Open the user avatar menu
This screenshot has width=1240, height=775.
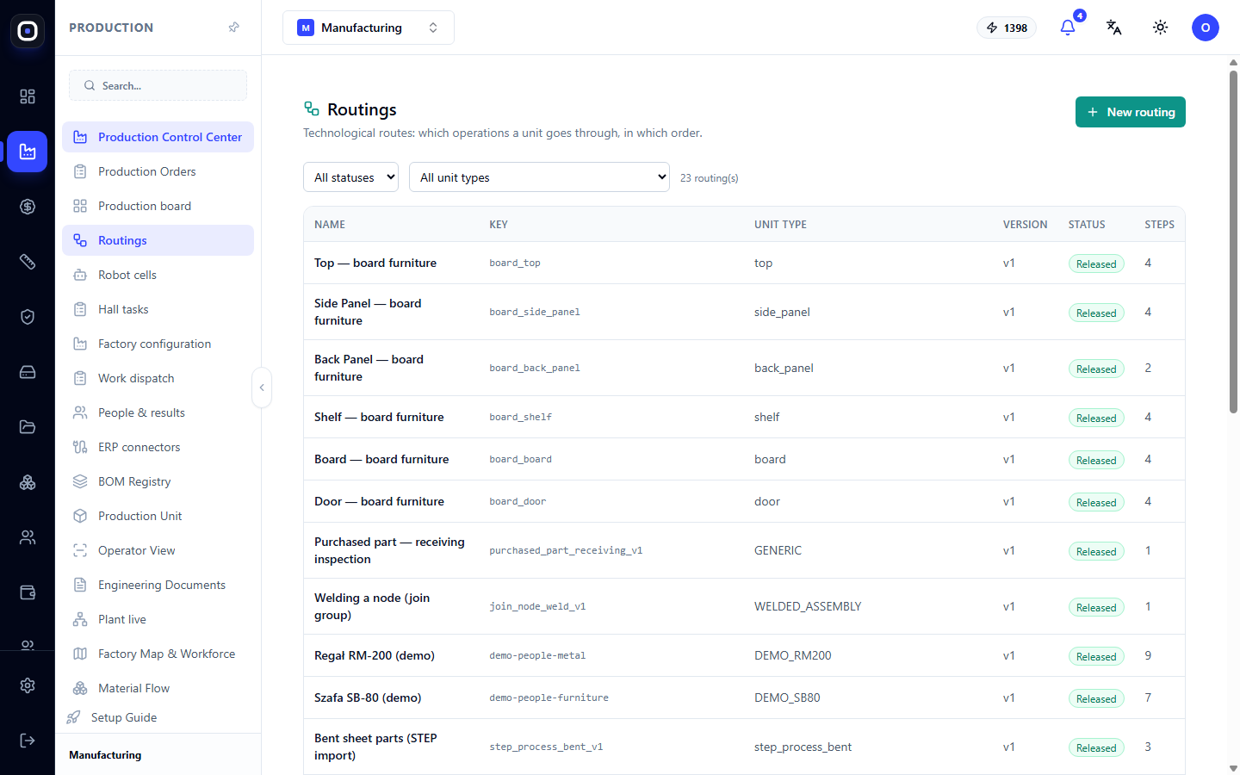click(x=1205, y=28)
